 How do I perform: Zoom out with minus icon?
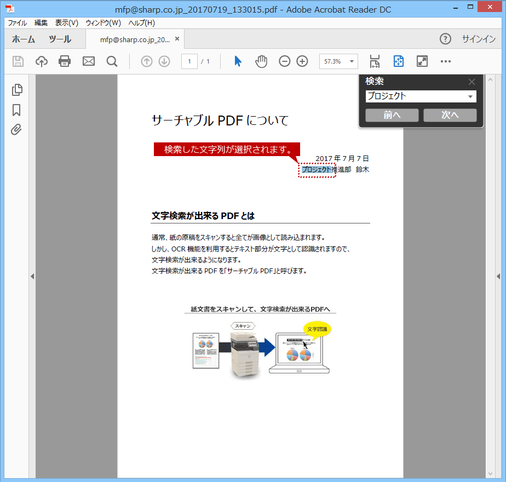[285, 61]
